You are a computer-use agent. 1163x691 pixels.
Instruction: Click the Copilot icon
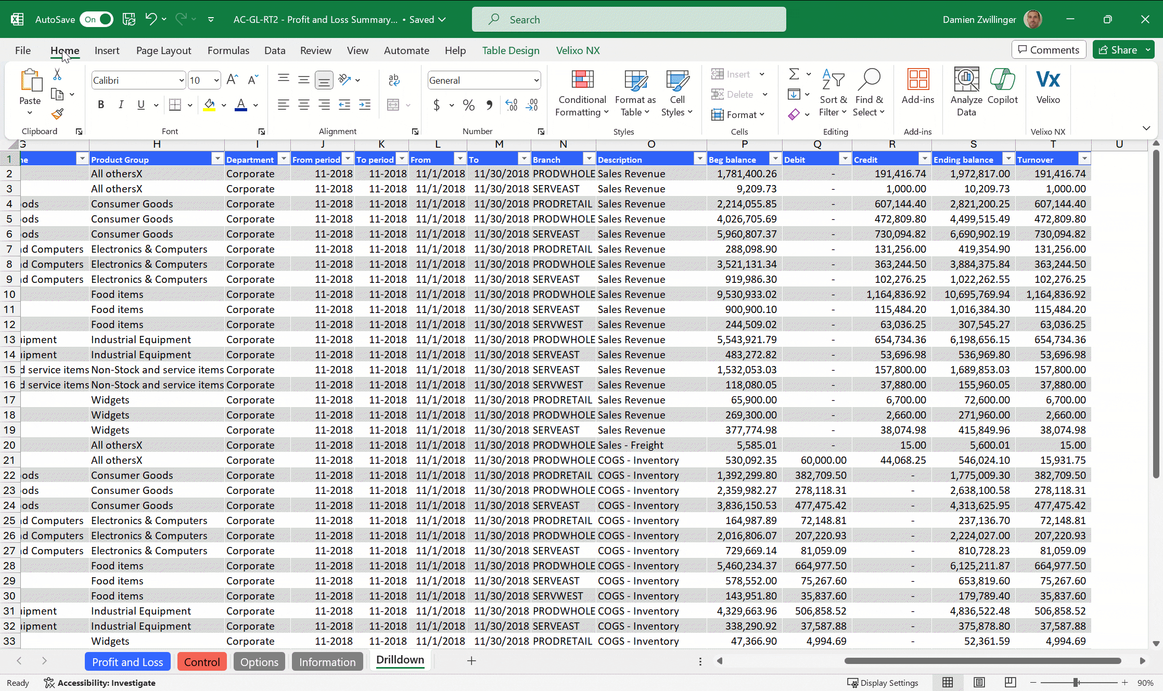1002,80
